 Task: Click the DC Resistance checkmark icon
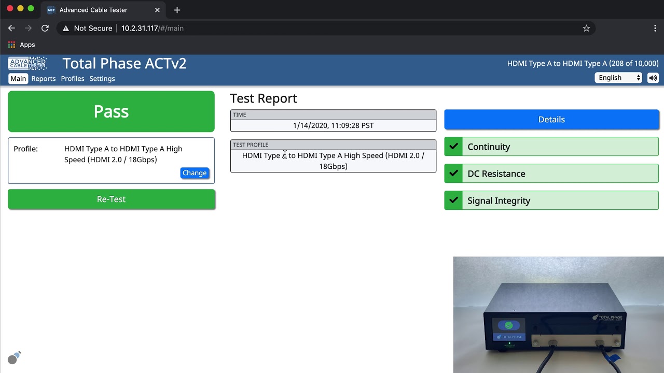[453, 174]
